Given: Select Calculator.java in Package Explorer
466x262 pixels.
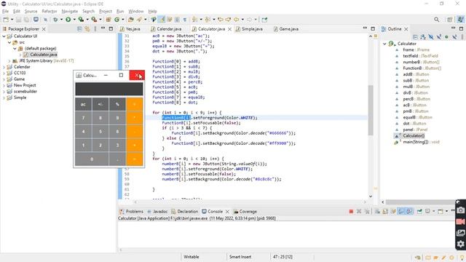Looking at the screenshot, I should click(43, 55).
